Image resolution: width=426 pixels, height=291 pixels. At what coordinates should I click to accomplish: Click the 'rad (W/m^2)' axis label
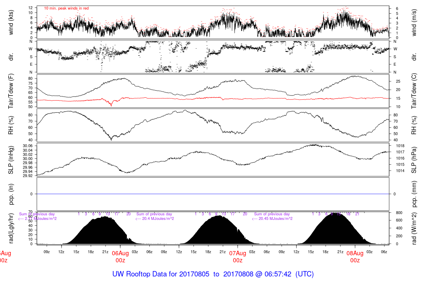[x=414, y=228]
